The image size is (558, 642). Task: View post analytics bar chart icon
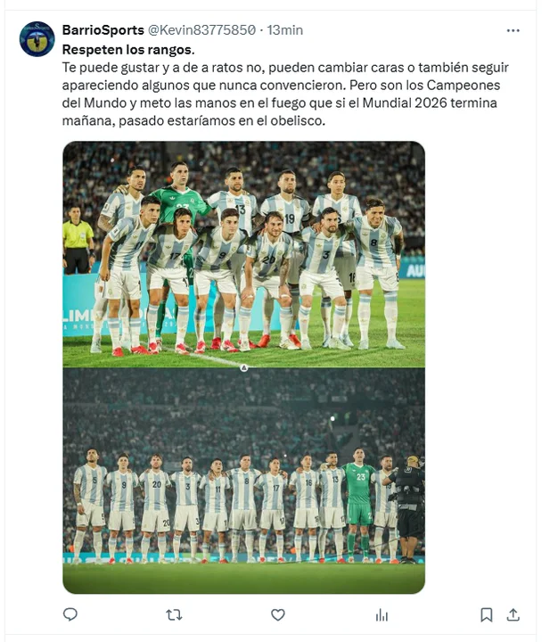click(382, 614)
